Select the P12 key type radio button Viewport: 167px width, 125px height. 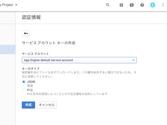click(24, 90)
